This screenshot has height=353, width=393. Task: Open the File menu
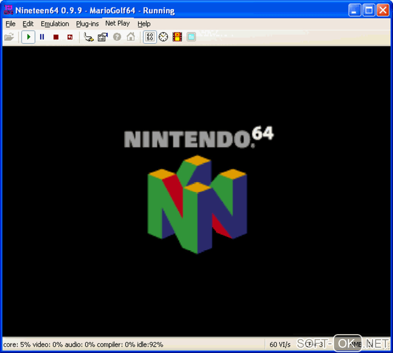[10, 24]
